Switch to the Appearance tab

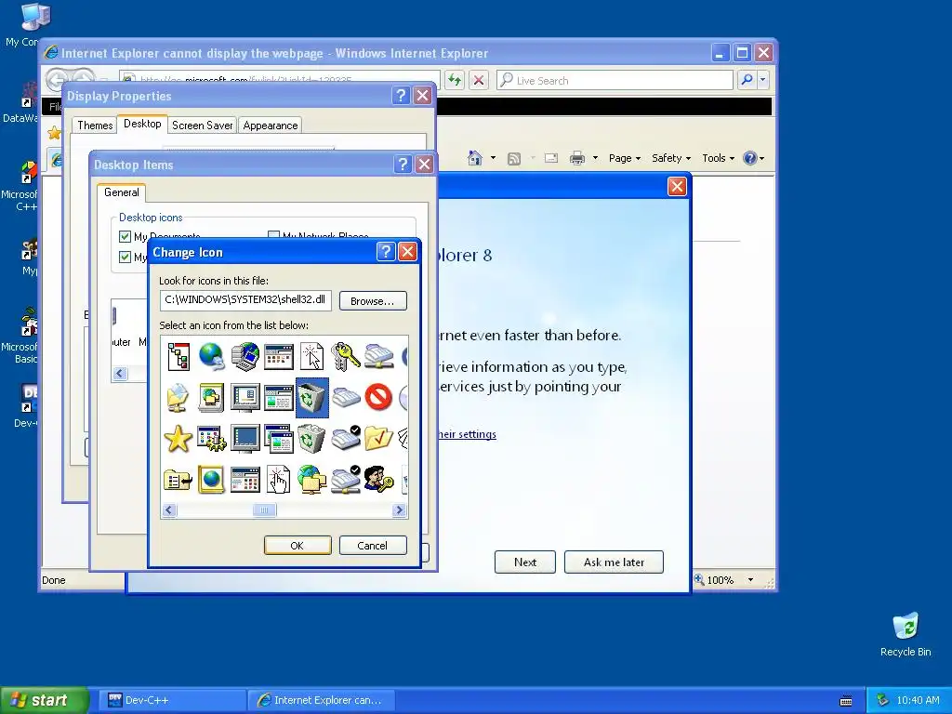(271, 126)
